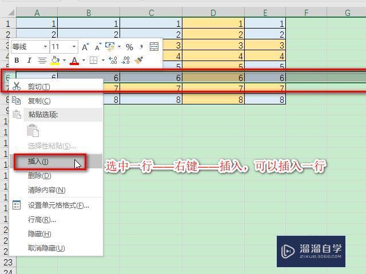The image size is (366, 274).
Task: Select column C header
Action: coord(151,13)
